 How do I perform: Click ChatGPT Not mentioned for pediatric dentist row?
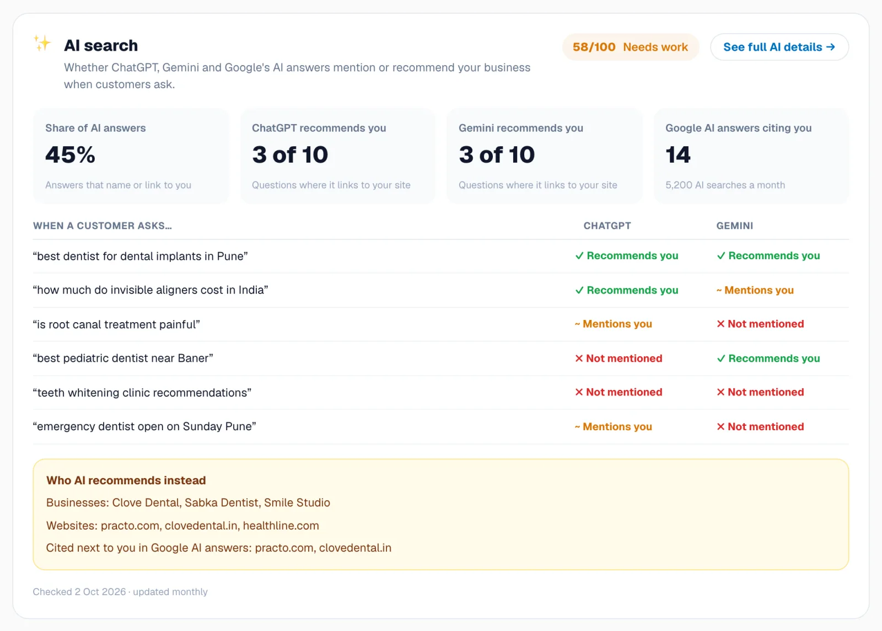point(619,358)
